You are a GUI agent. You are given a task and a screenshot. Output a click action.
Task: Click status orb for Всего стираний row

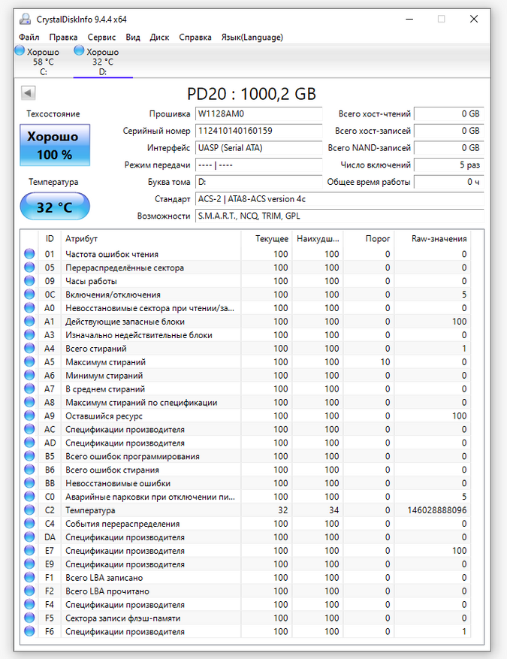coord(29,348)
